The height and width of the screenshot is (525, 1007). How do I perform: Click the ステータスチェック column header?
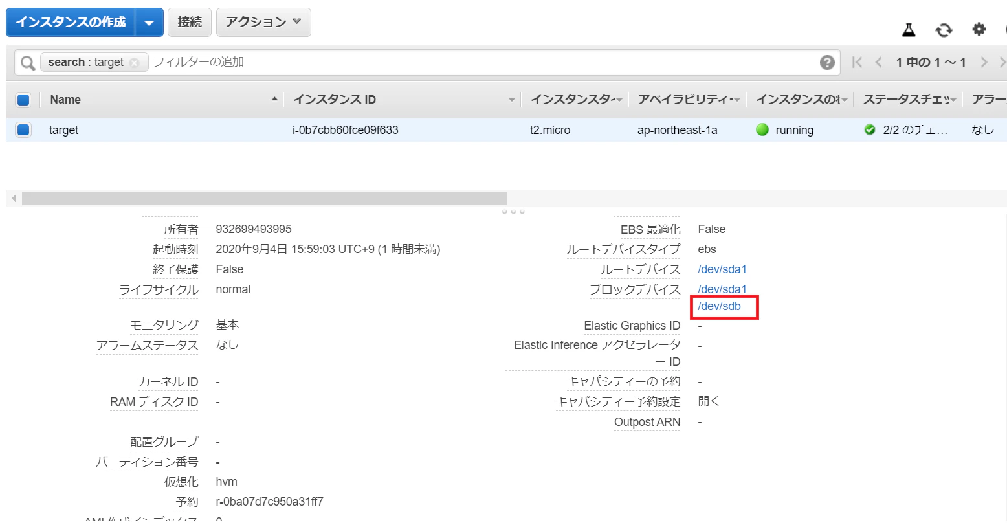point(907,100)
